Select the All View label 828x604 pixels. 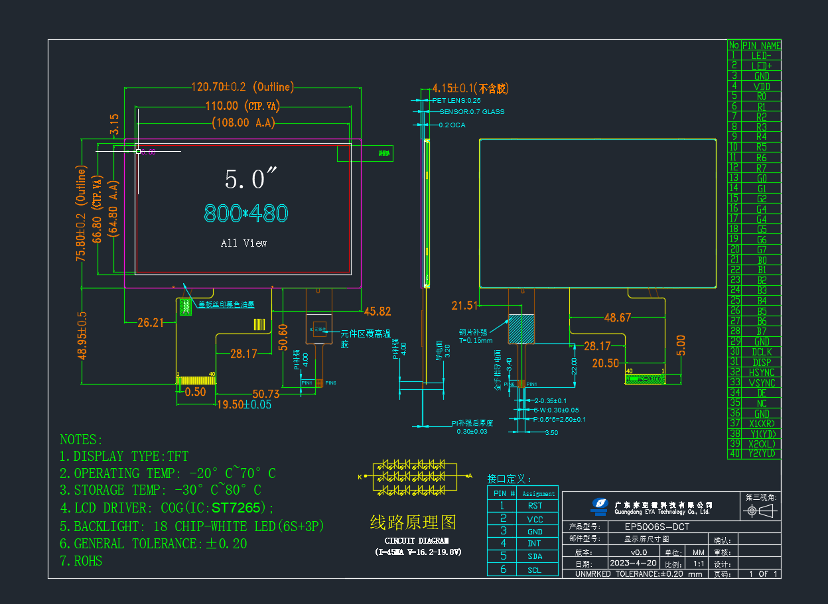point(243,243)
